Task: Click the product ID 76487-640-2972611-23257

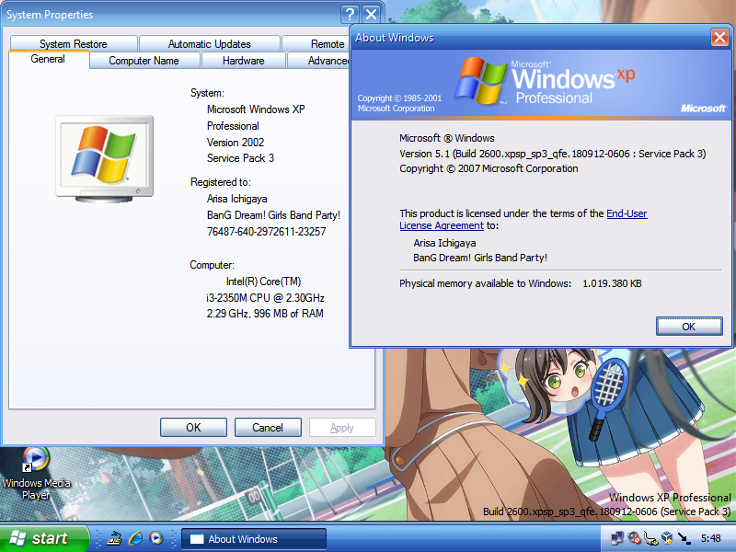Action: (266, 232)
